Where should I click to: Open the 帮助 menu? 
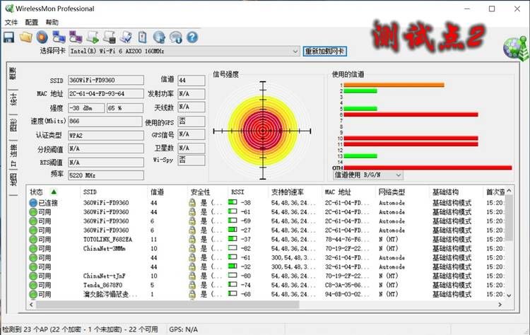[52, 23]
